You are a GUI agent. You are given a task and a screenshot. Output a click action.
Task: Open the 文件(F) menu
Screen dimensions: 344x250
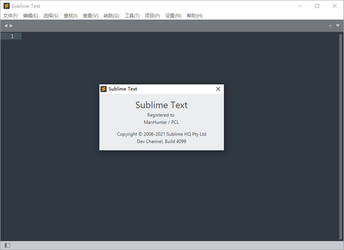click(11, 15)
